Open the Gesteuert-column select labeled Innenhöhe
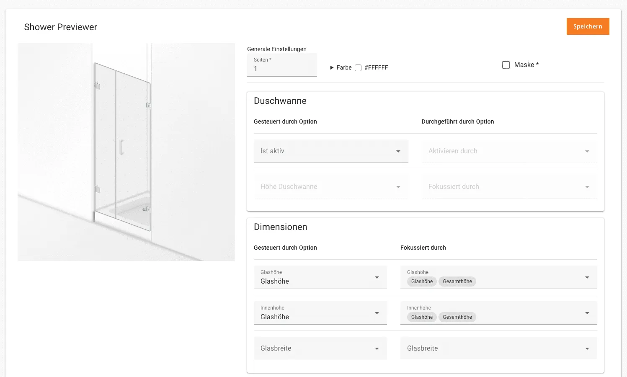 320,313
